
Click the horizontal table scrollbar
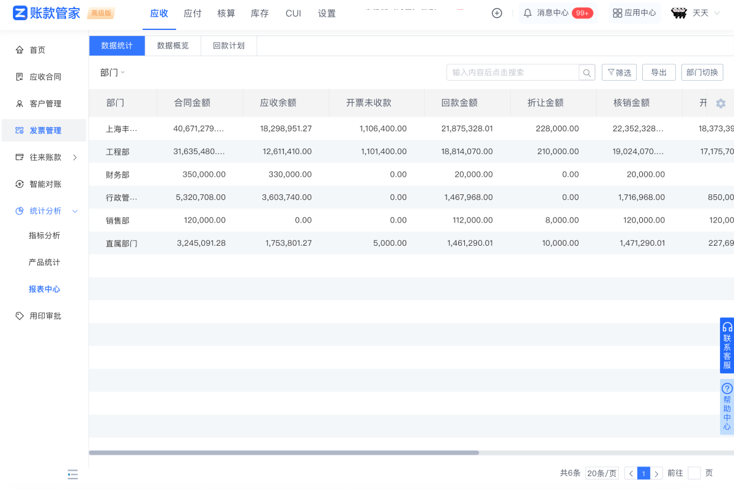[x=284, y=453]
